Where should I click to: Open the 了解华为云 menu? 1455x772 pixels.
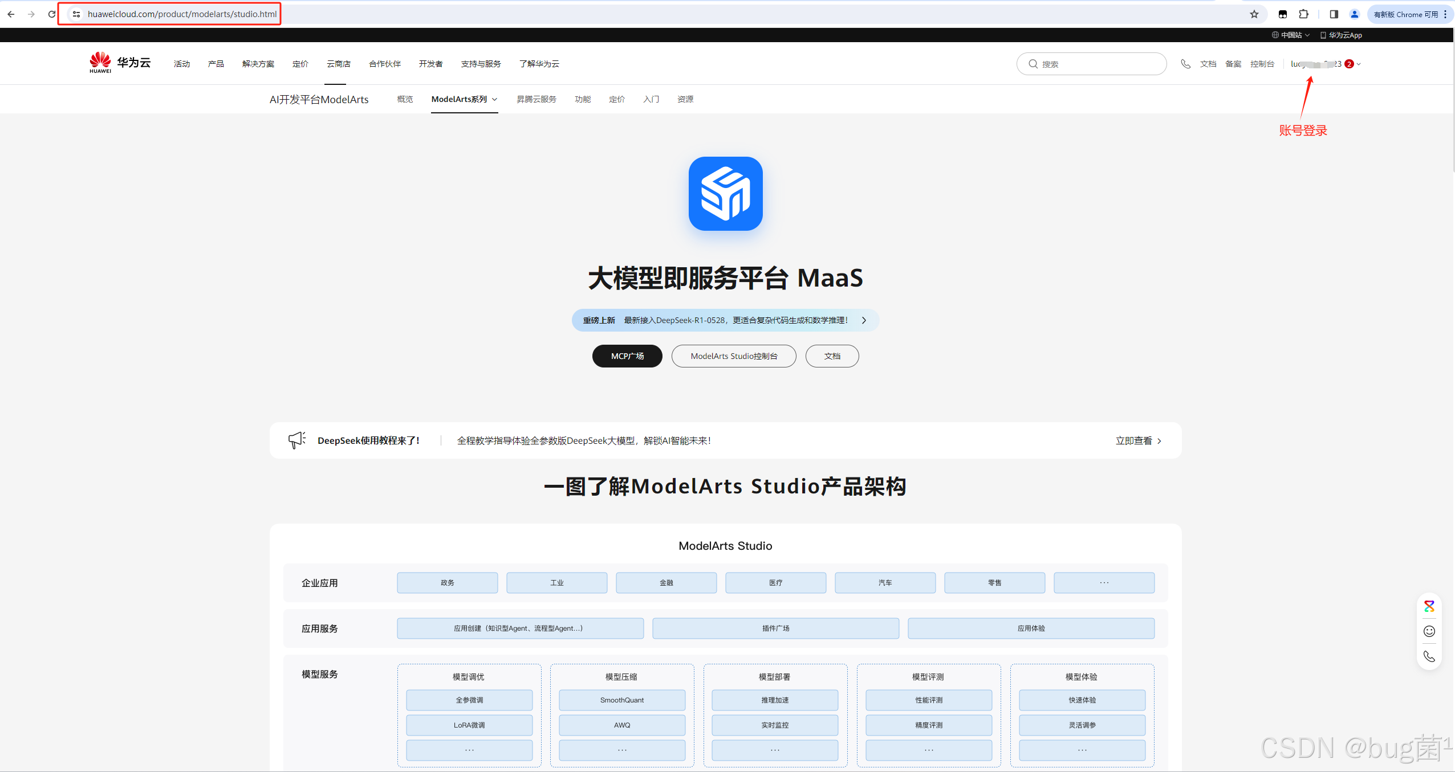(x=539, y=64)
